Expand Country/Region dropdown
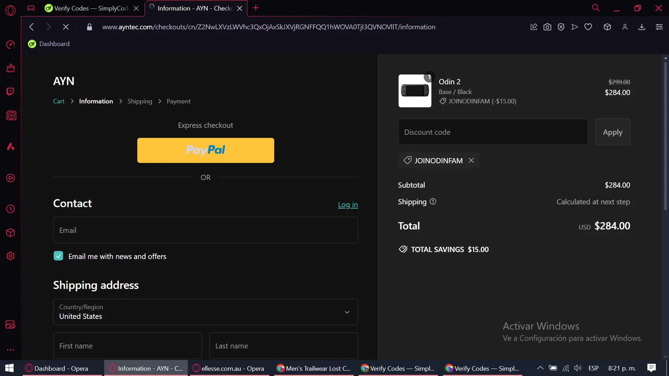The image size is (669, 376). tap(206, 312)
